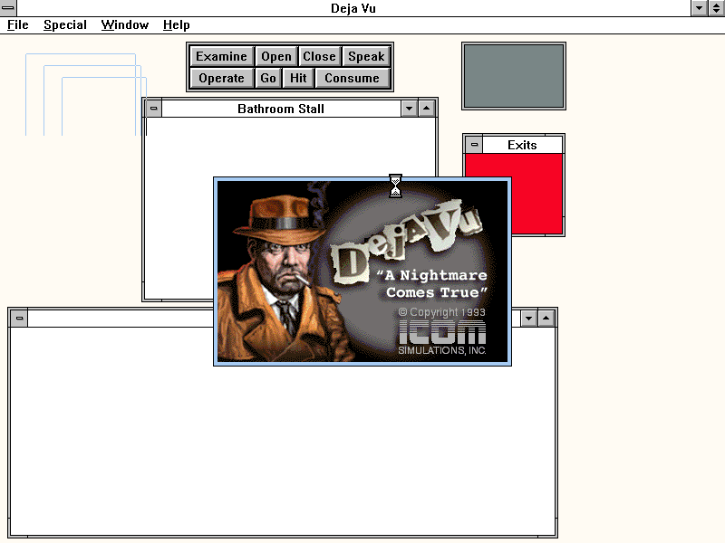Minimize the Deja Vu application window

pyautogui.click(x=699, y=8)
